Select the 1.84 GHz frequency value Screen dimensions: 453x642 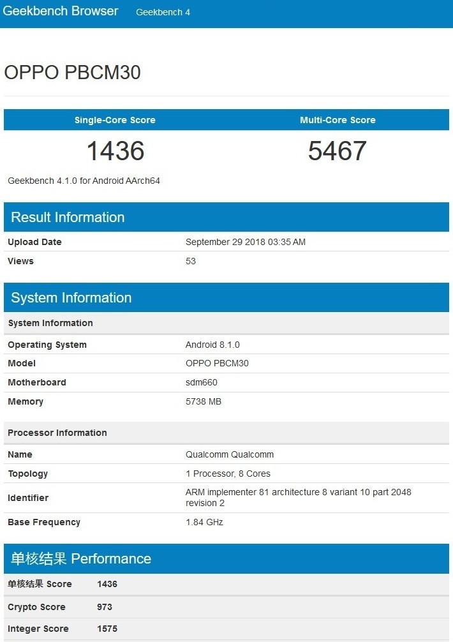tap(204, 522)
